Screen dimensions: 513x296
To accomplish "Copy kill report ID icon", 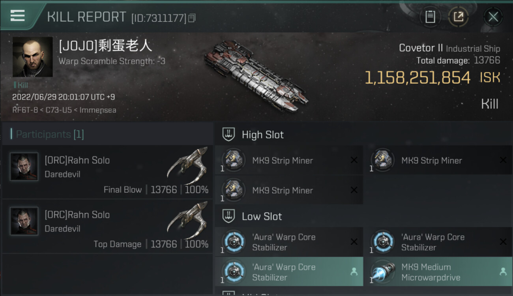I will pos(192,18).
